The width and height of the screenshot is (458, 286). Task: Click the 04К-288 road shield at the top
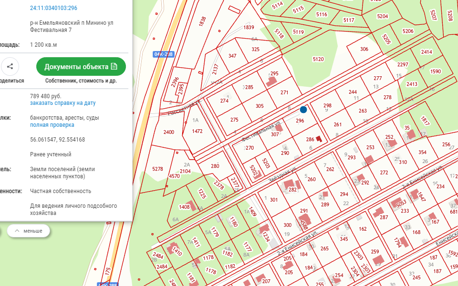[162, 54]
